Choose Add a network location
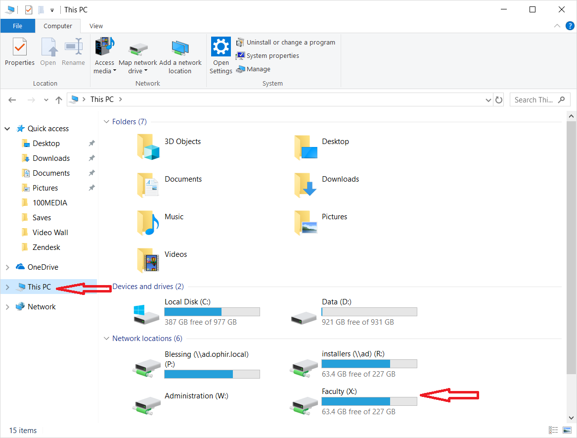 pyautogui.click(x=180, y=55)
